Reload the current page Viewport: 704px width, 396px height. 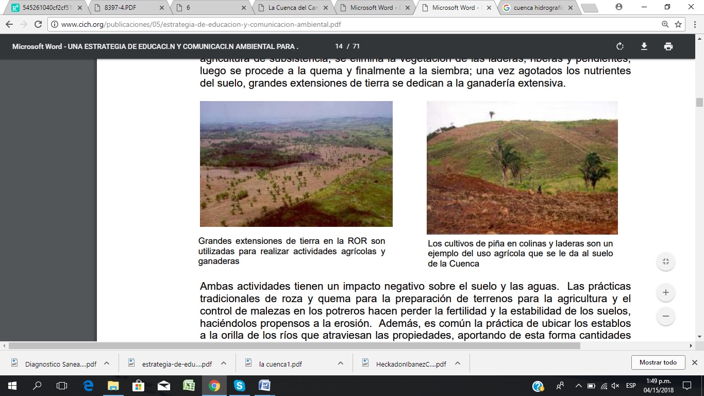[x=38, y=24]
